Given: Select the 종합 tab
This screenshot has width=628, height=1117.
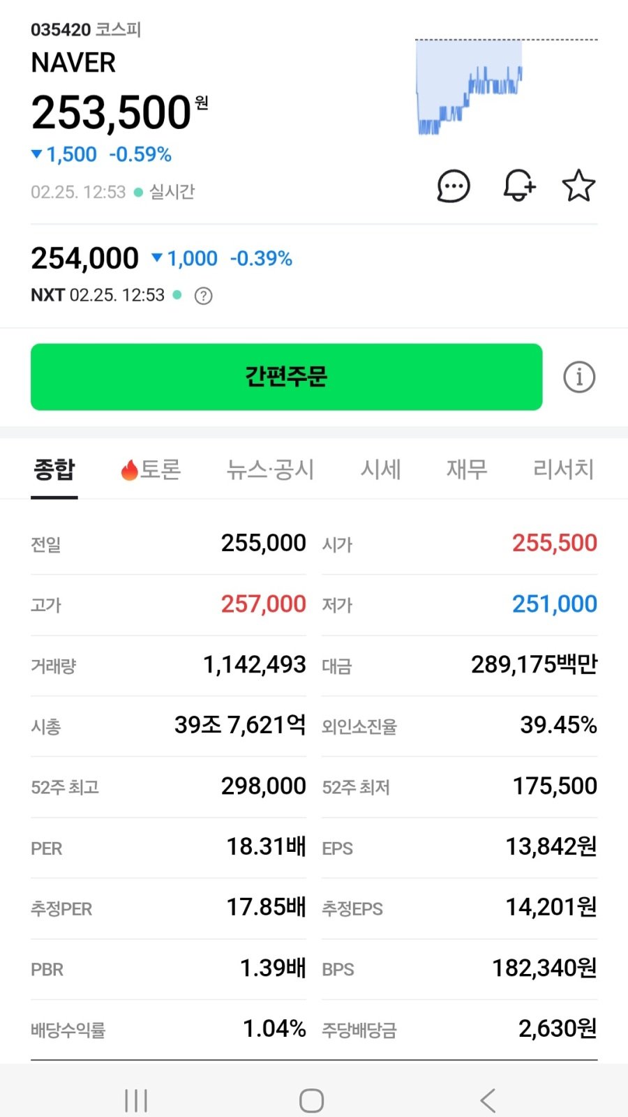Looking at the screenshot, I should (54, 470).
